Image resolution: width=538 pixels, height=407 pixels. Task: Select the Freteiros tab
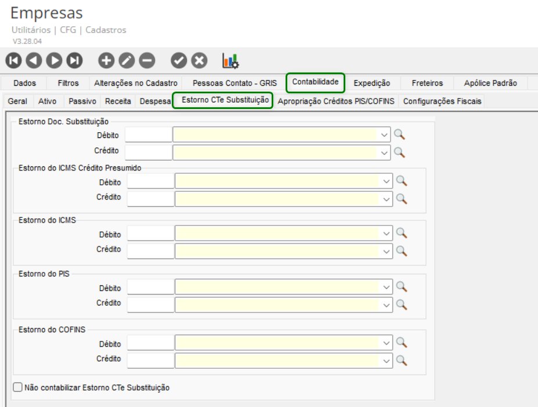point(427,83)
